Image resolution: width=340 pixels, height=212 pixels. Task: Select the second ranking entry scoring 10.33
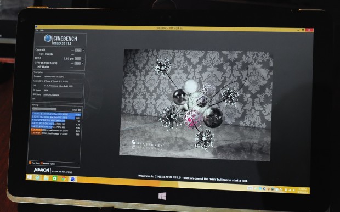[x=56, y=118]
